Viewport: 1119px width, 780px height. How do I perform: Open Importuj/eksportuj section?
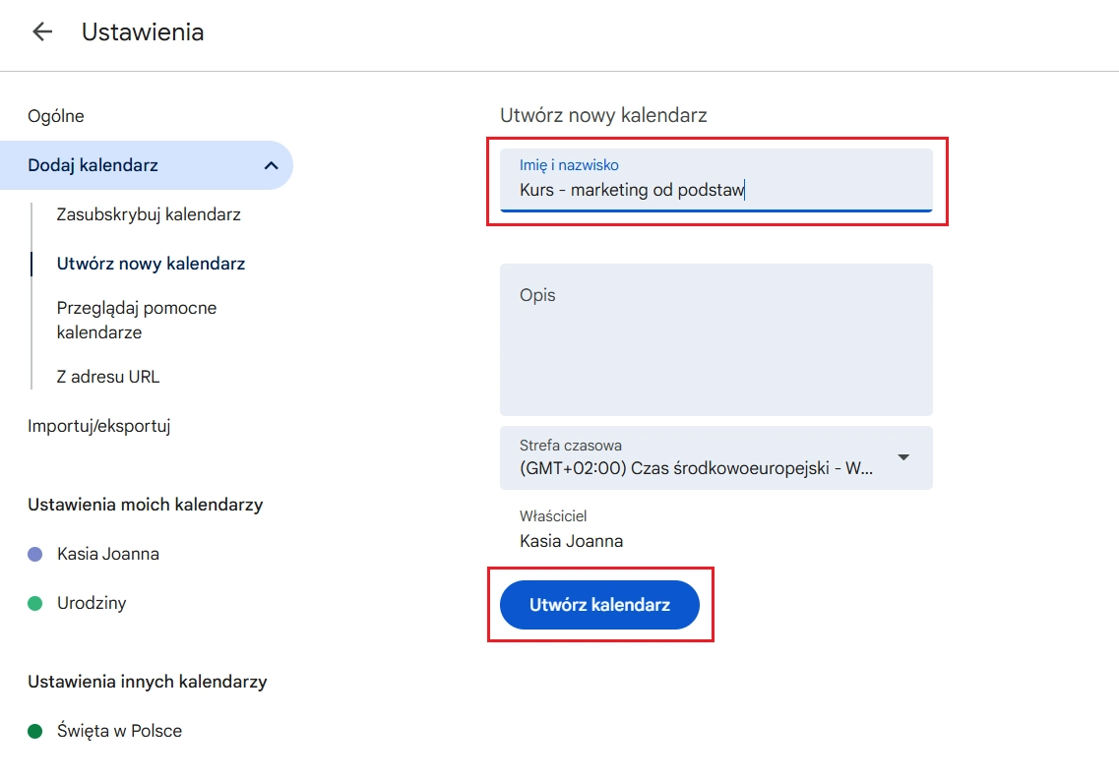click(99, 426)
